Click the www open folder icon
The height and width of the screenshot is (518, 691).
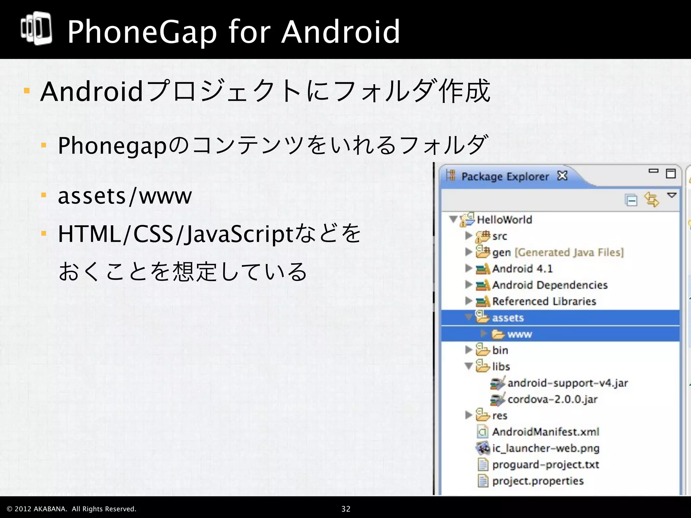click(x=498, y=334)
